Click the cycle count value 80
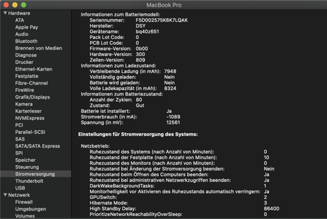 point(139,100)
